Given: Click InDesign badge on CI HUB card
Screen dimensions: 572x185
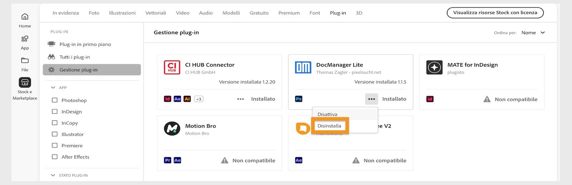Looking at the screenshot, I should point(167,99).
